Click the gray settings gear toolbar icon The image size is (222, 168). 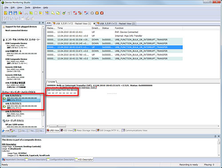[x=92, y=13]
